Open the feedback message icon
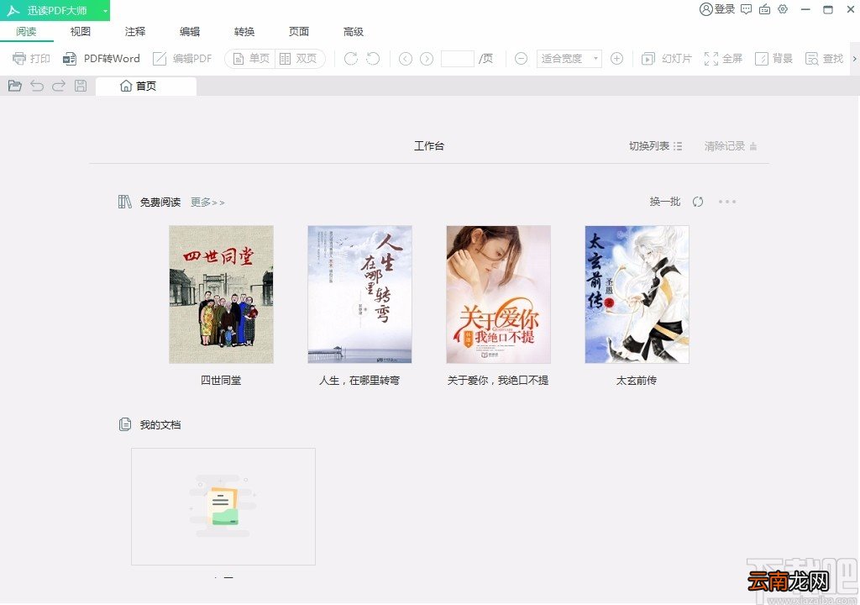This screenshot has width=860, height=605. pyautogui.click(x=746, y=9)
